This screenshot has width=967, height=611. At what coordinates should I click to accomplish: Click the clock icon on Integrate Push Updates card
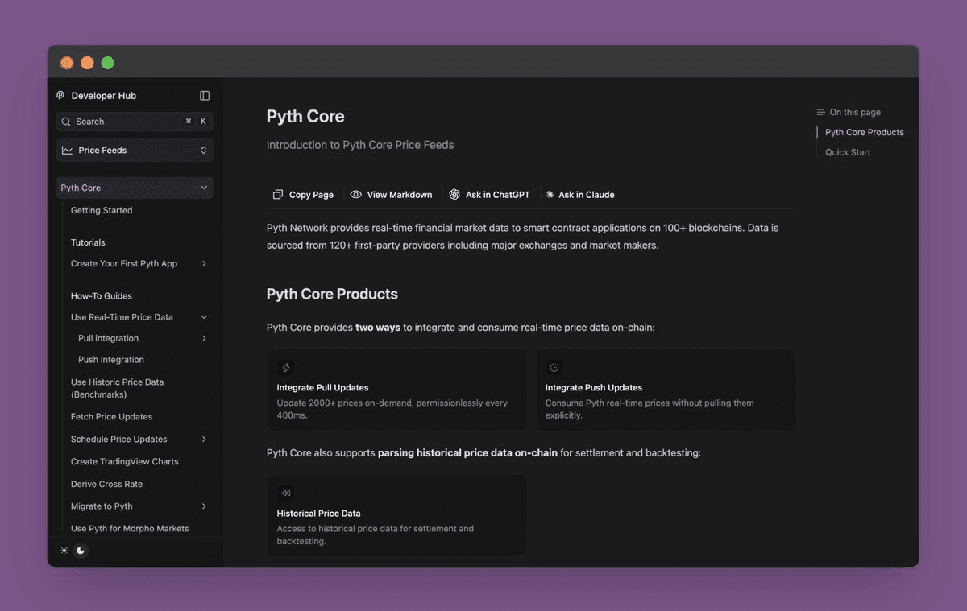coord(554,366)
